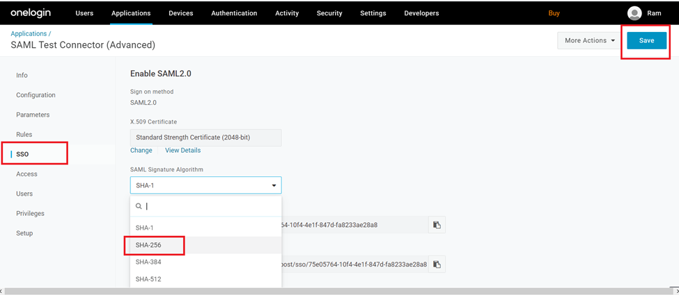Open the Security menu
The width and height of the screenshot is (679, 295).
(x=329, y=13)
